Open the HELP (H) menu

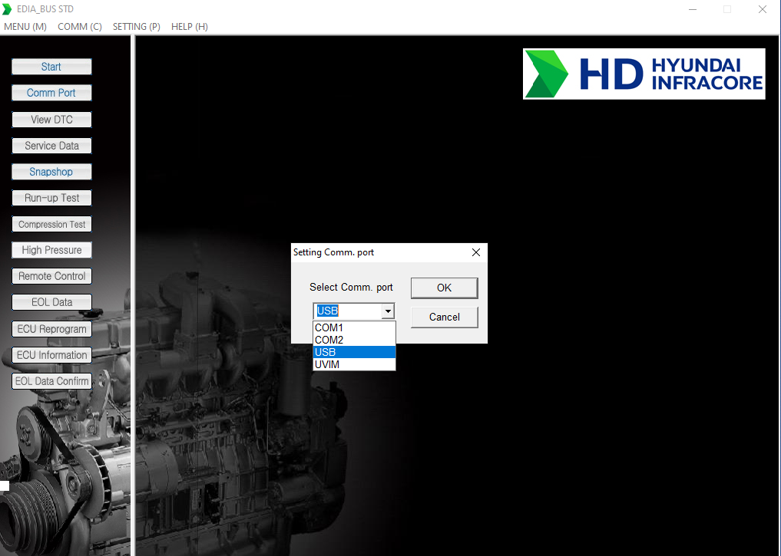[189, 27]
